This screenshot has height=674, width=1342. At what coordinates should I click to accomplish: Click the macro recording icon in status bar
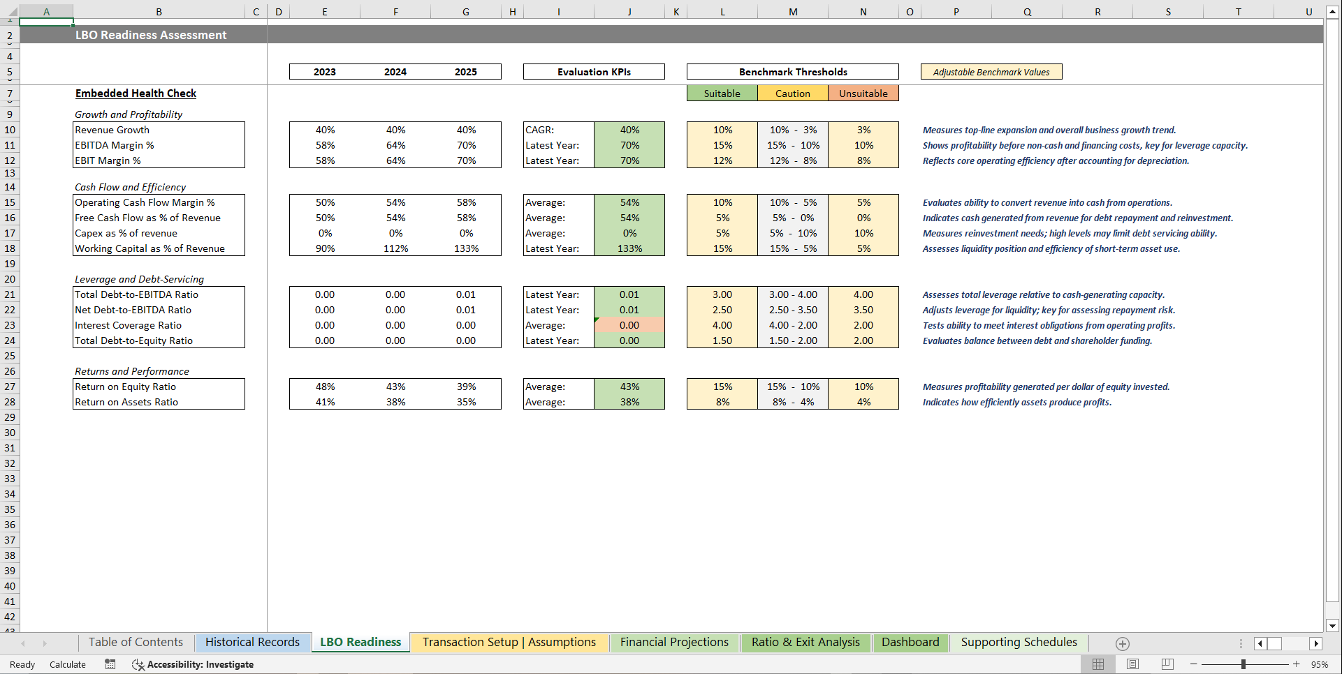click(x=110, y=664)
